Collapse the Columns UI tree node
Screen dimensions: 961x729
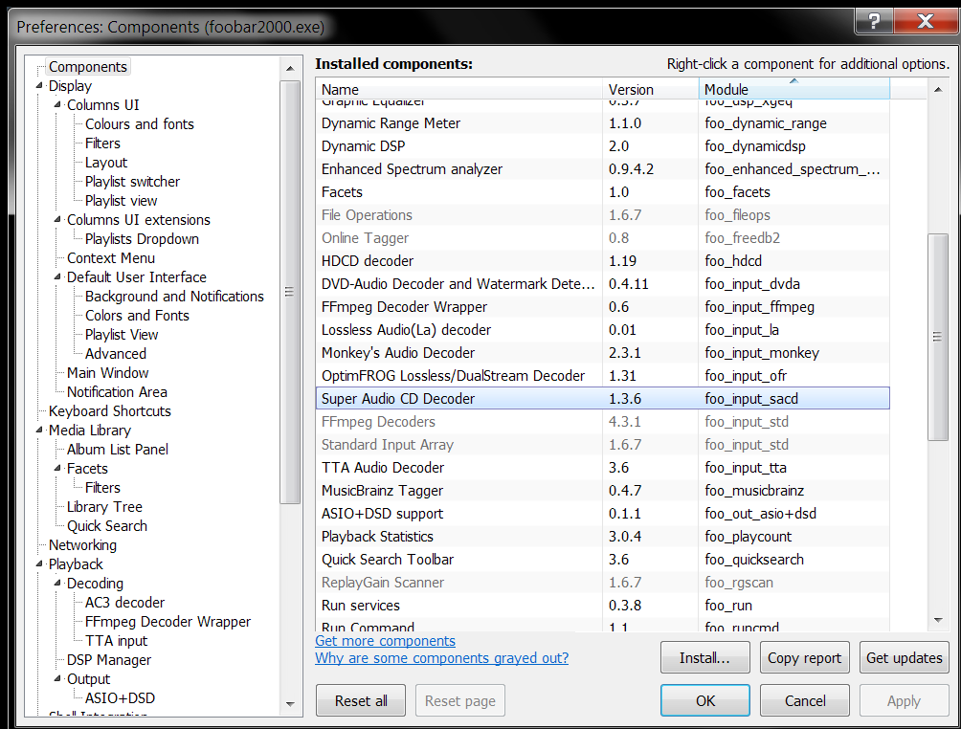(x=57, y=105)
